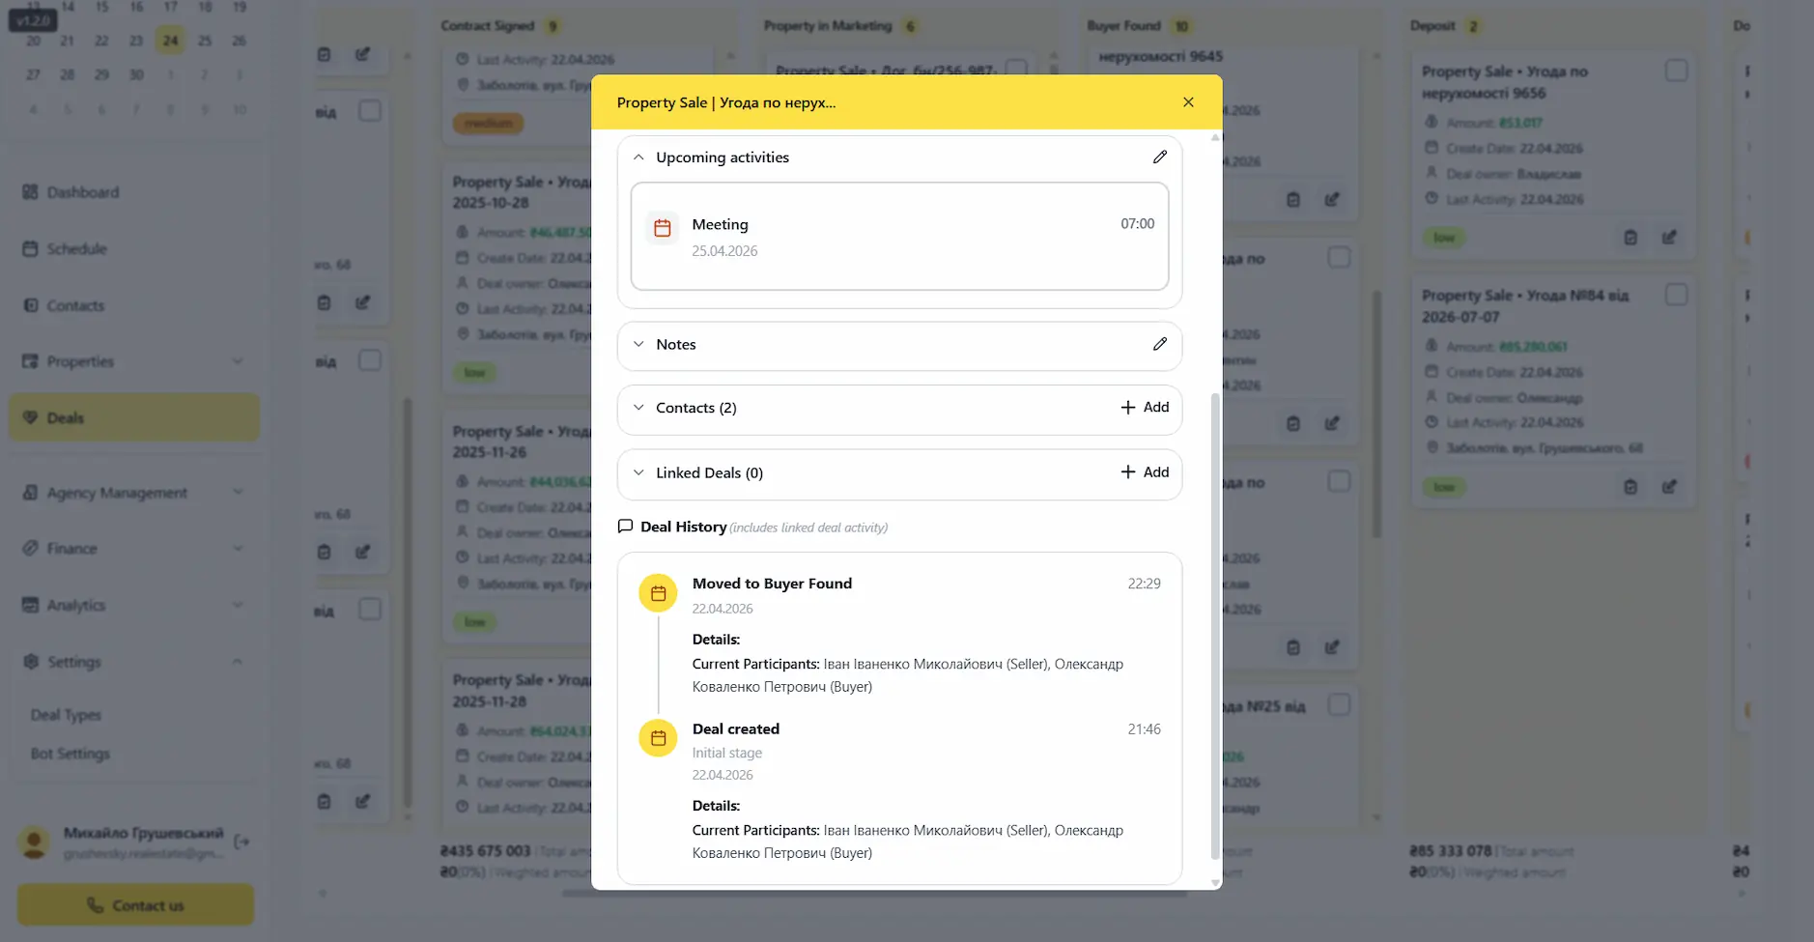
Task: Expand the Analytics submenu chevron
Action: [238, 605]
